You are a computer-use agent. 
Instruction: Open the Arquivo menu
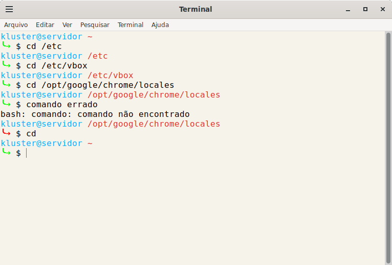pyautogui.click(x=16, y=25)
